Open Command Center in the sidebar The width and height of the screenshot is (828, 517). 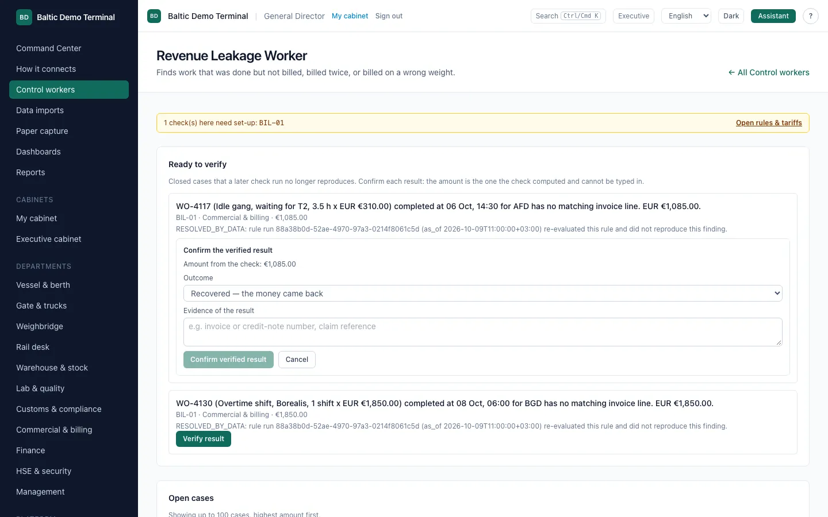pos(69,48)
